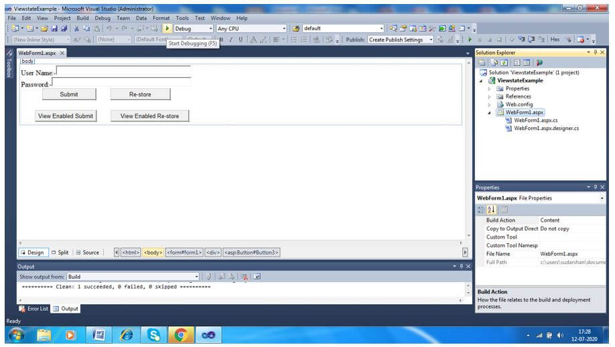Viewport: 615px width, 347px height.
Task: Click the Save floppy disk icon
Action: click(x=54, y=28)
